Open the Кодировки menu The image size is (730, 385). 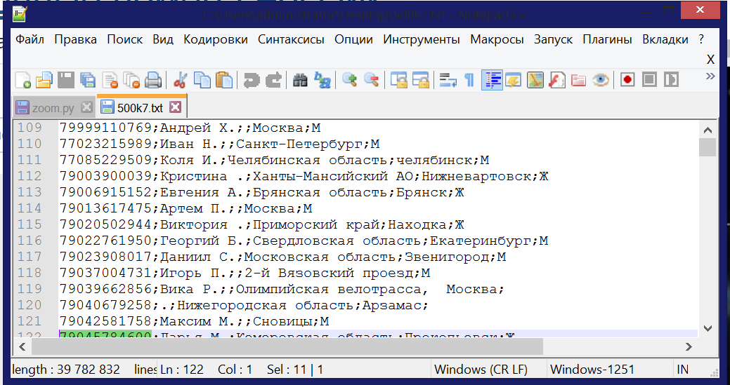tap(216, 39)
